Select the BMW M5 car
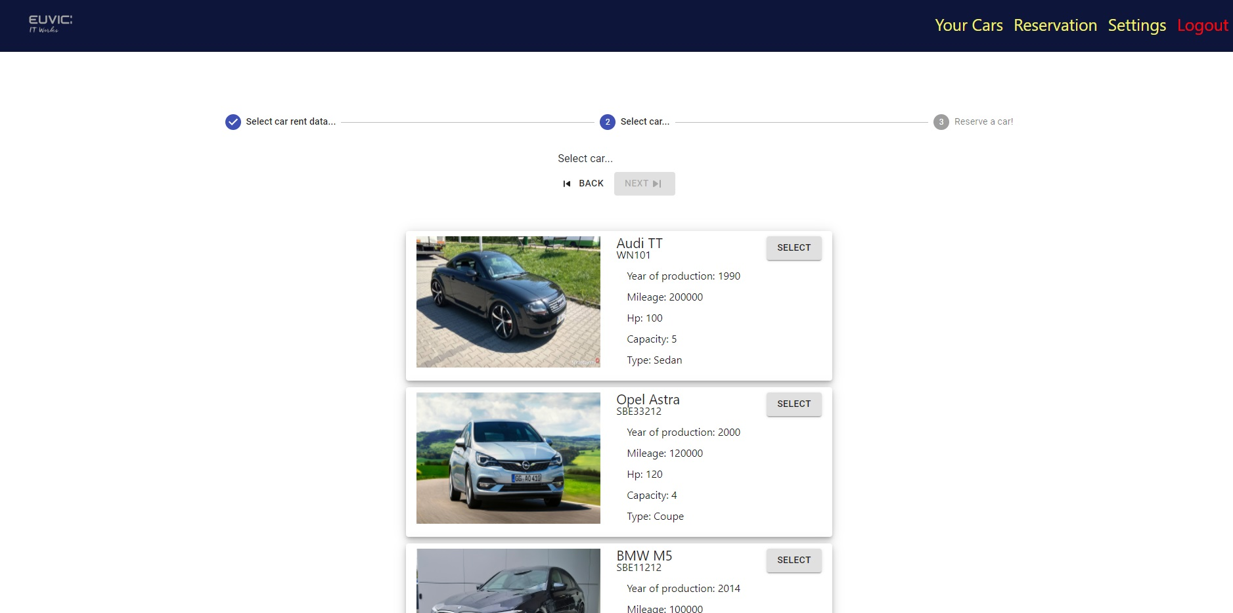1233x613 pixels. (x=793, y=560)
